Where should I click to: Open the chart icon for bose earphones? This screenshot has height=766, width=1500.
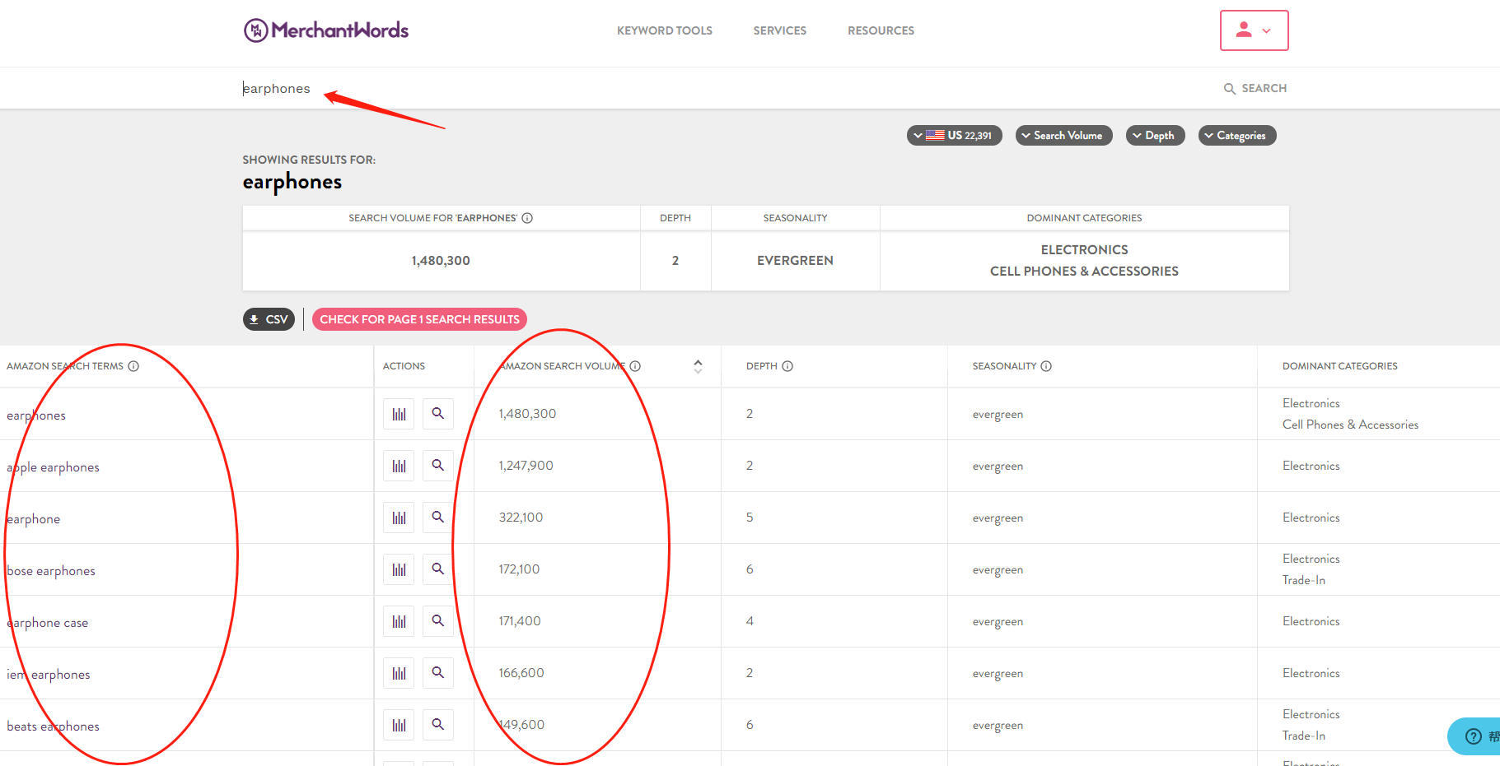point(399,569)
